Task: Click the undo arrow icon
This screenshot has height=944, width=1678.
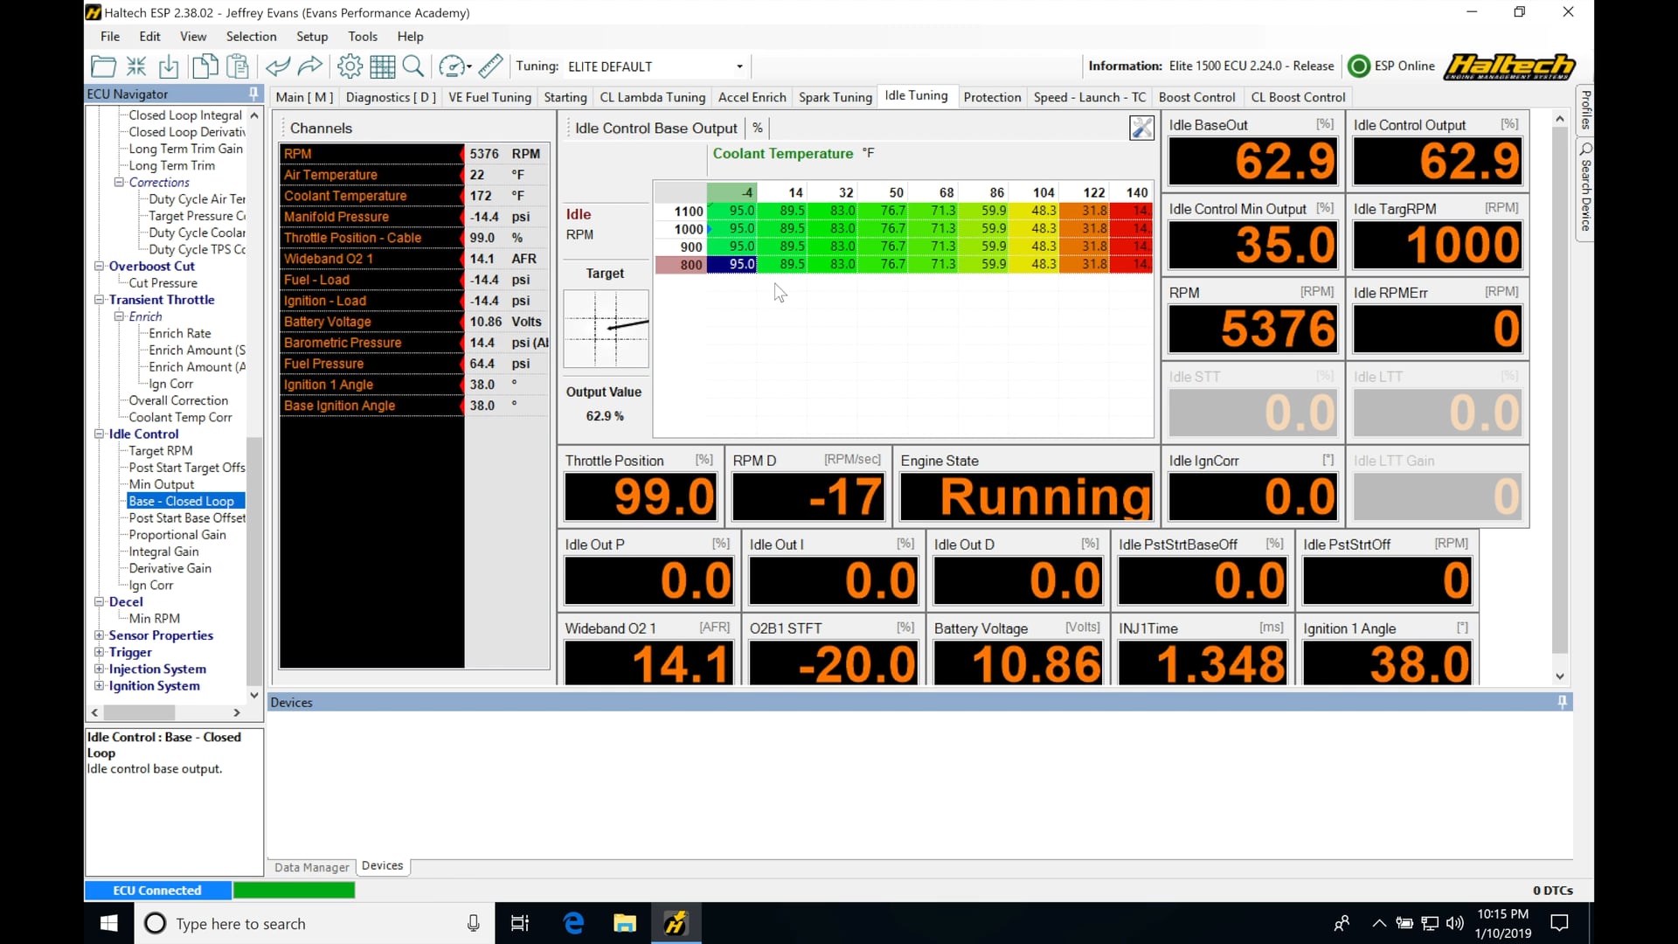Action: coord(278,66)
